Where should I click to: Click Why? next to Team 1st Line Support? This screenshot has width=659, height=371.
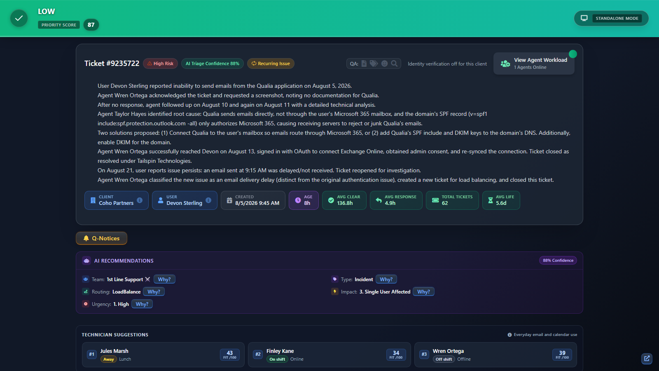(x=164, y=279)
